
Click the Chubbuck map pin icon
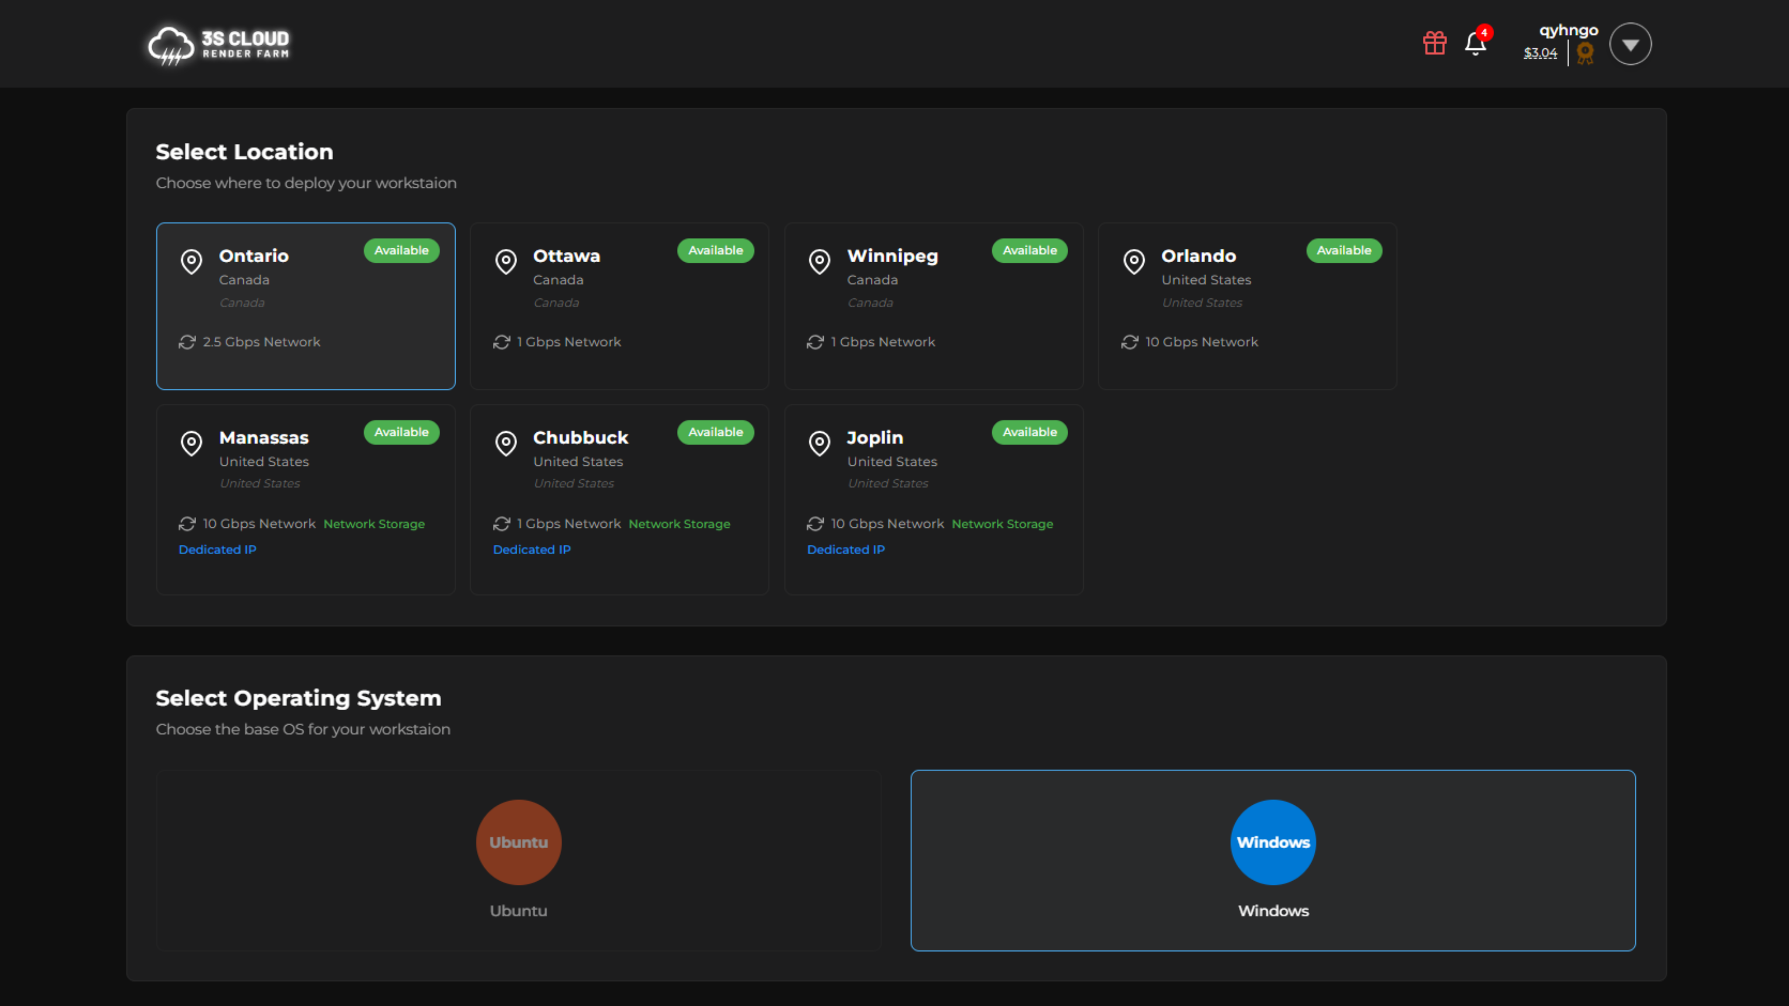point(505,443)
